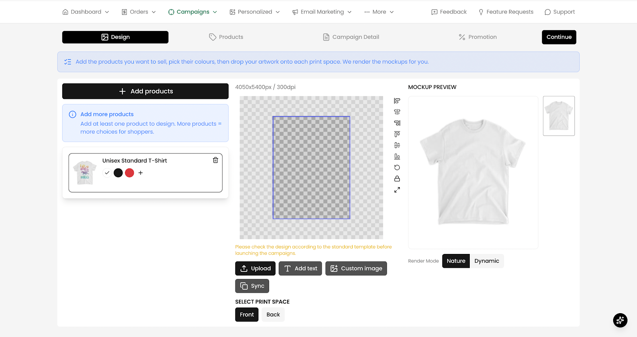This screenshot has height=337, width=637.
Task: Open the Campaigns dropdown
Action: [193, 12]
